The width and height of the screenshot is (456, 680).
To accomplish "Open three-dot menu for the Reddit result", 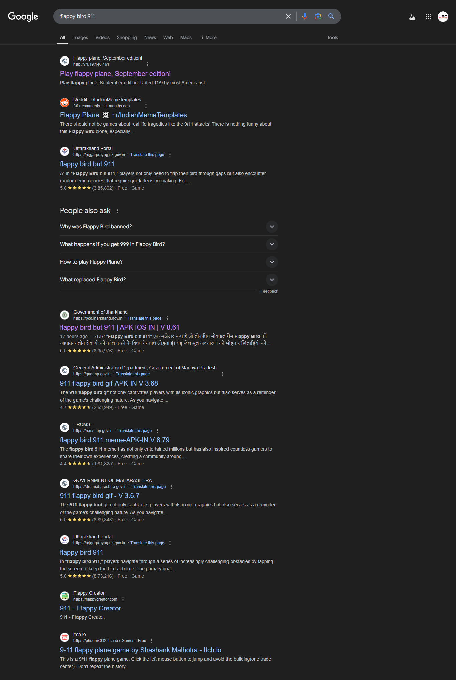I will pos(146,106).
